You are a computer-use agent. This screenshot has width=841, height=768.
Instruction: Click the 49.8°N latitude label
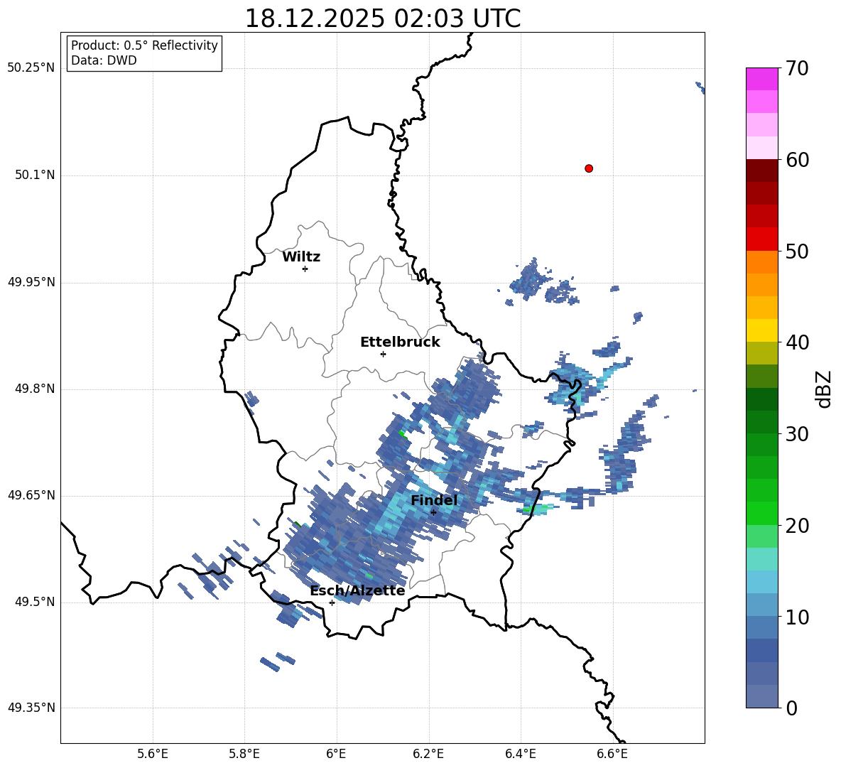pos(35,389)
